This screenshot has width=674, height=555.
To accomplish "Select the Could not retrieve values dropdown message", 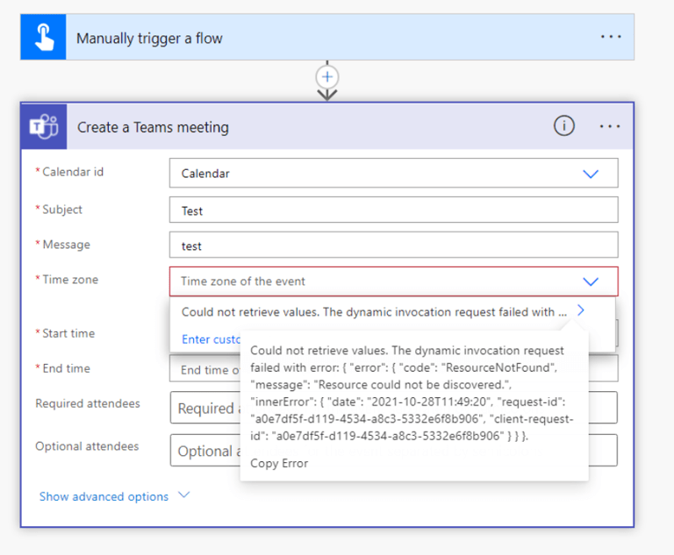I will [374, 312].
